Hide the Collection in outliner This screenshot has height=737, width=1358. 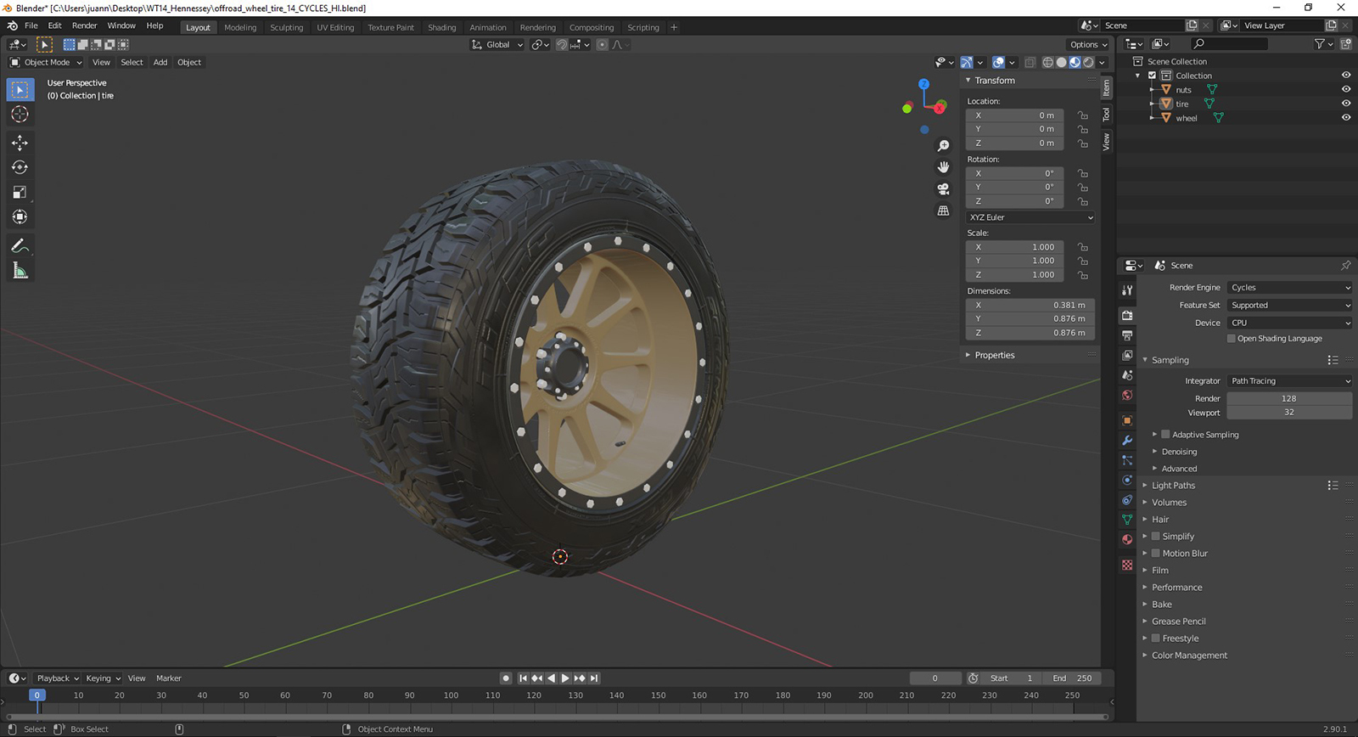pos(1346,76)
